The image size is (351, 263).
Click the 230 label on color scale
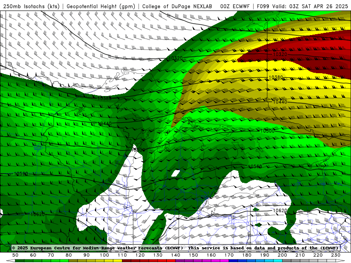tap(336, 255)
